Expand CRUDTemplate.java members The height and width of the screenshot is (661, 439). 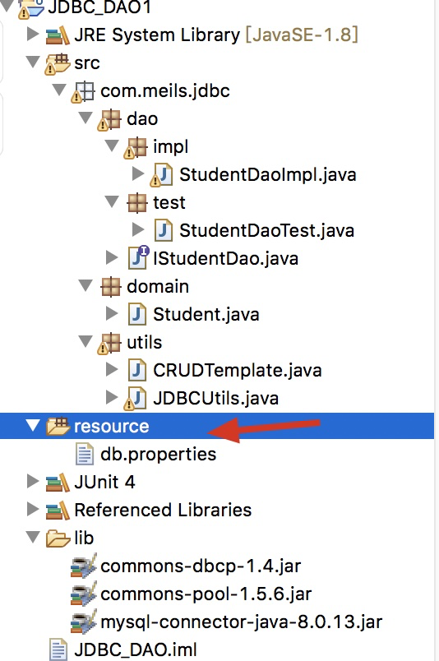point(112,369)
